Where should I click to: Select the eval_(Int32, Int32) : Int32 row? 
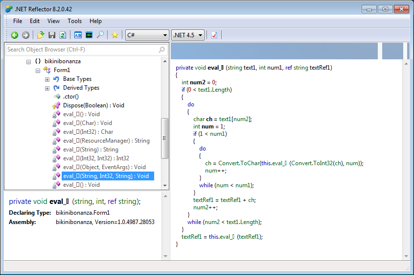[96, 158]
